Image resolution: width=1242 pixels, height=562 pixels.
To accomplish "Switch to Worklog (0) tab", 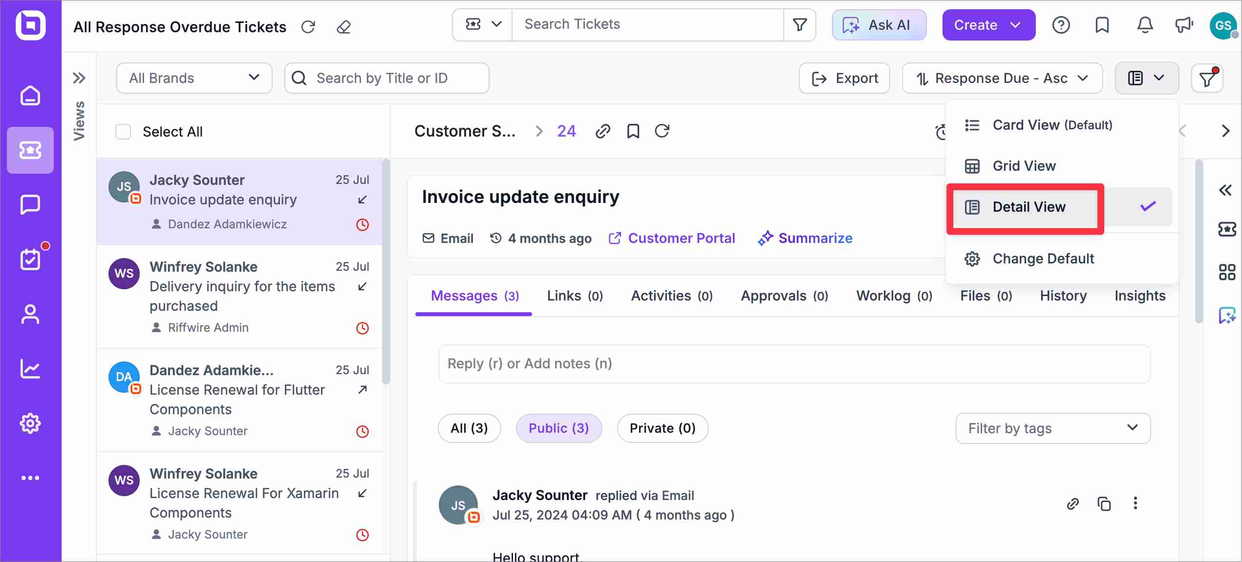I will tap(894, 296).
